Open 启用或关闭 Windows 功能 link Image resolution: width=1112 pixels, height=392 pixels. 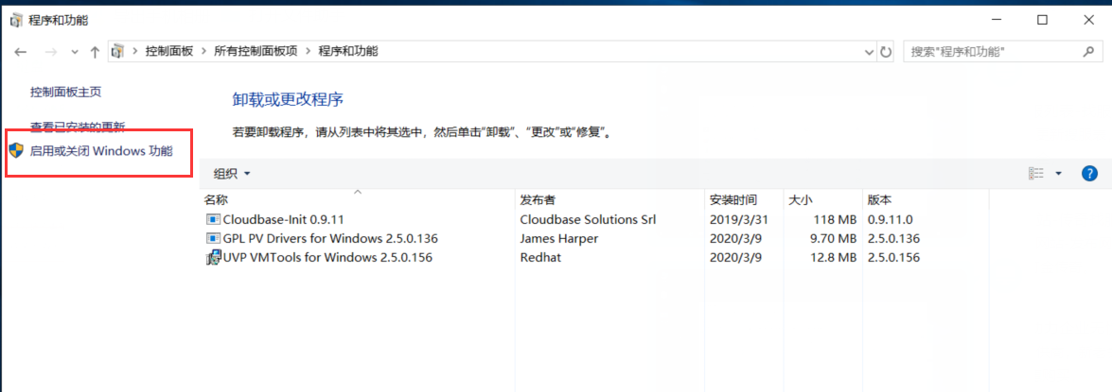(100, 151)
